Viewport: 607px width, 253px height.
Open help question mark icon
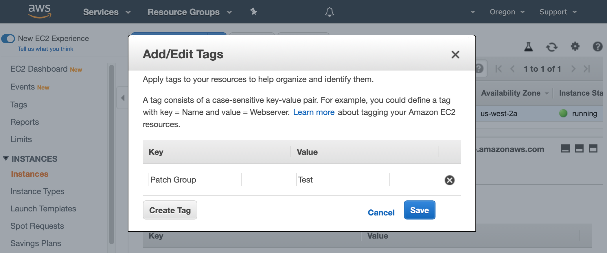tap(598, 46)
